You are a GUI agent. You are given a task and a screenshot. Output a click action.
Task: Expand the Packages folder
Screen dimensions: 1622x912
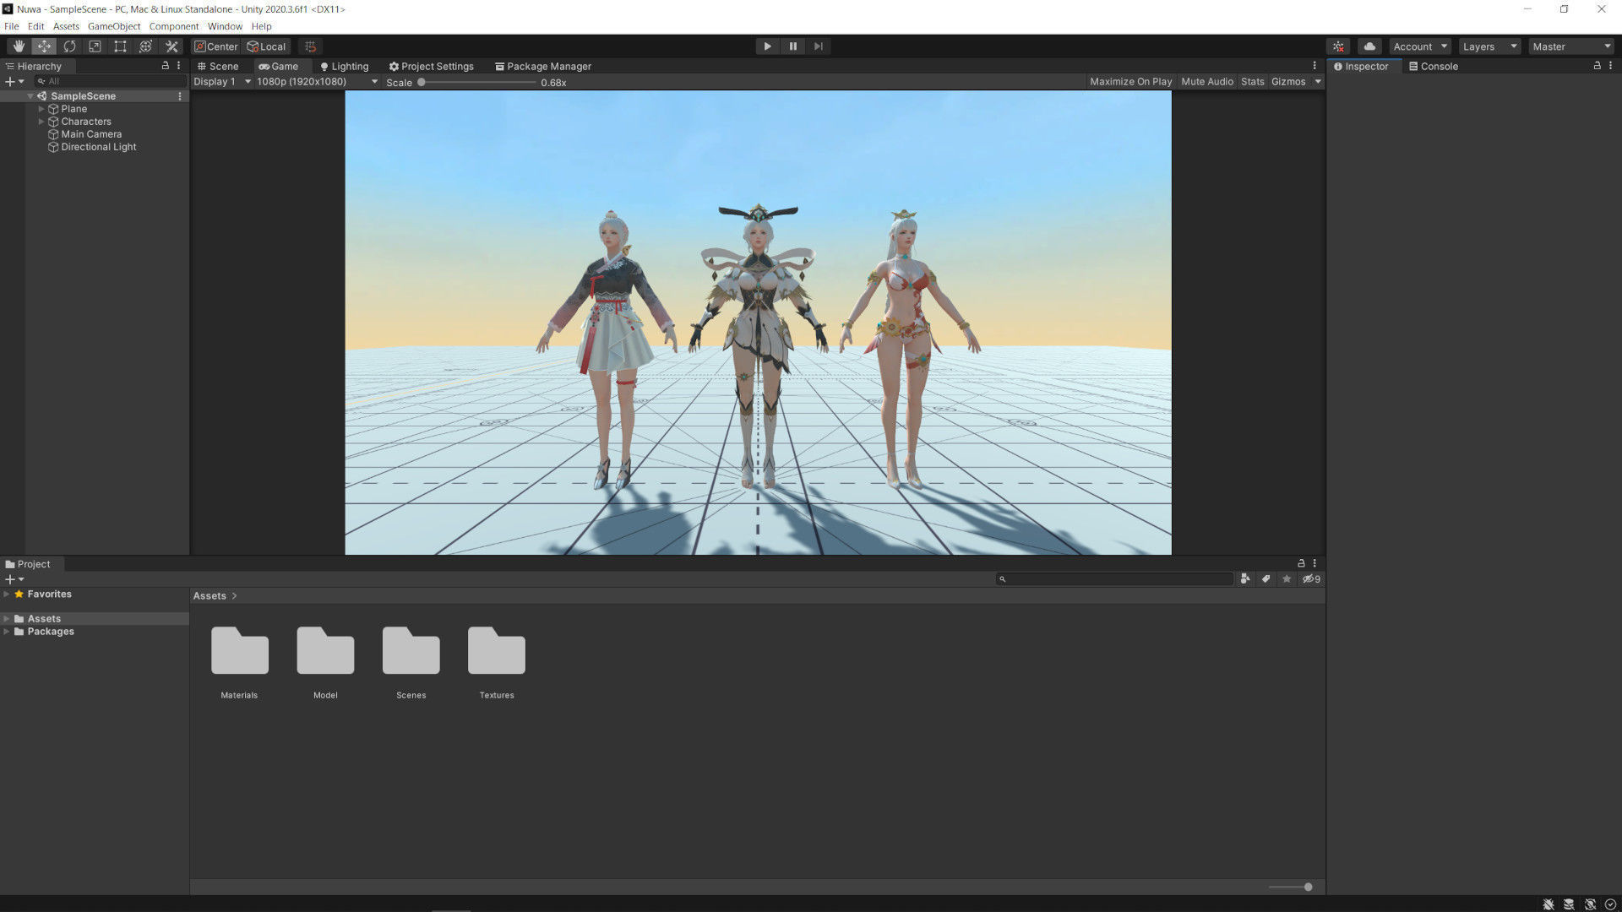click(x=6, y=632)
